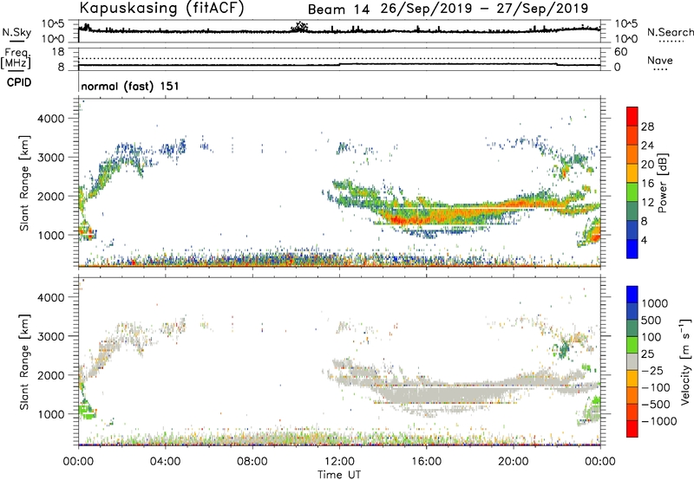Click the 16:00 time axis label
Viewport: 694px width, 480px height.
(x=426, y=462)
